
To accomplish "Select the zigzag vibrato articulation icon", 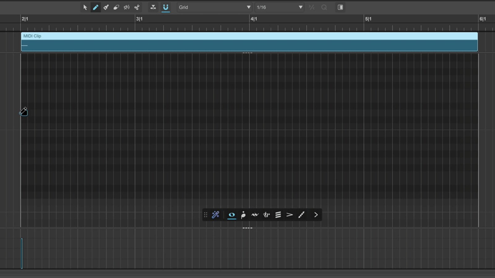I will (x=255, y=215).
